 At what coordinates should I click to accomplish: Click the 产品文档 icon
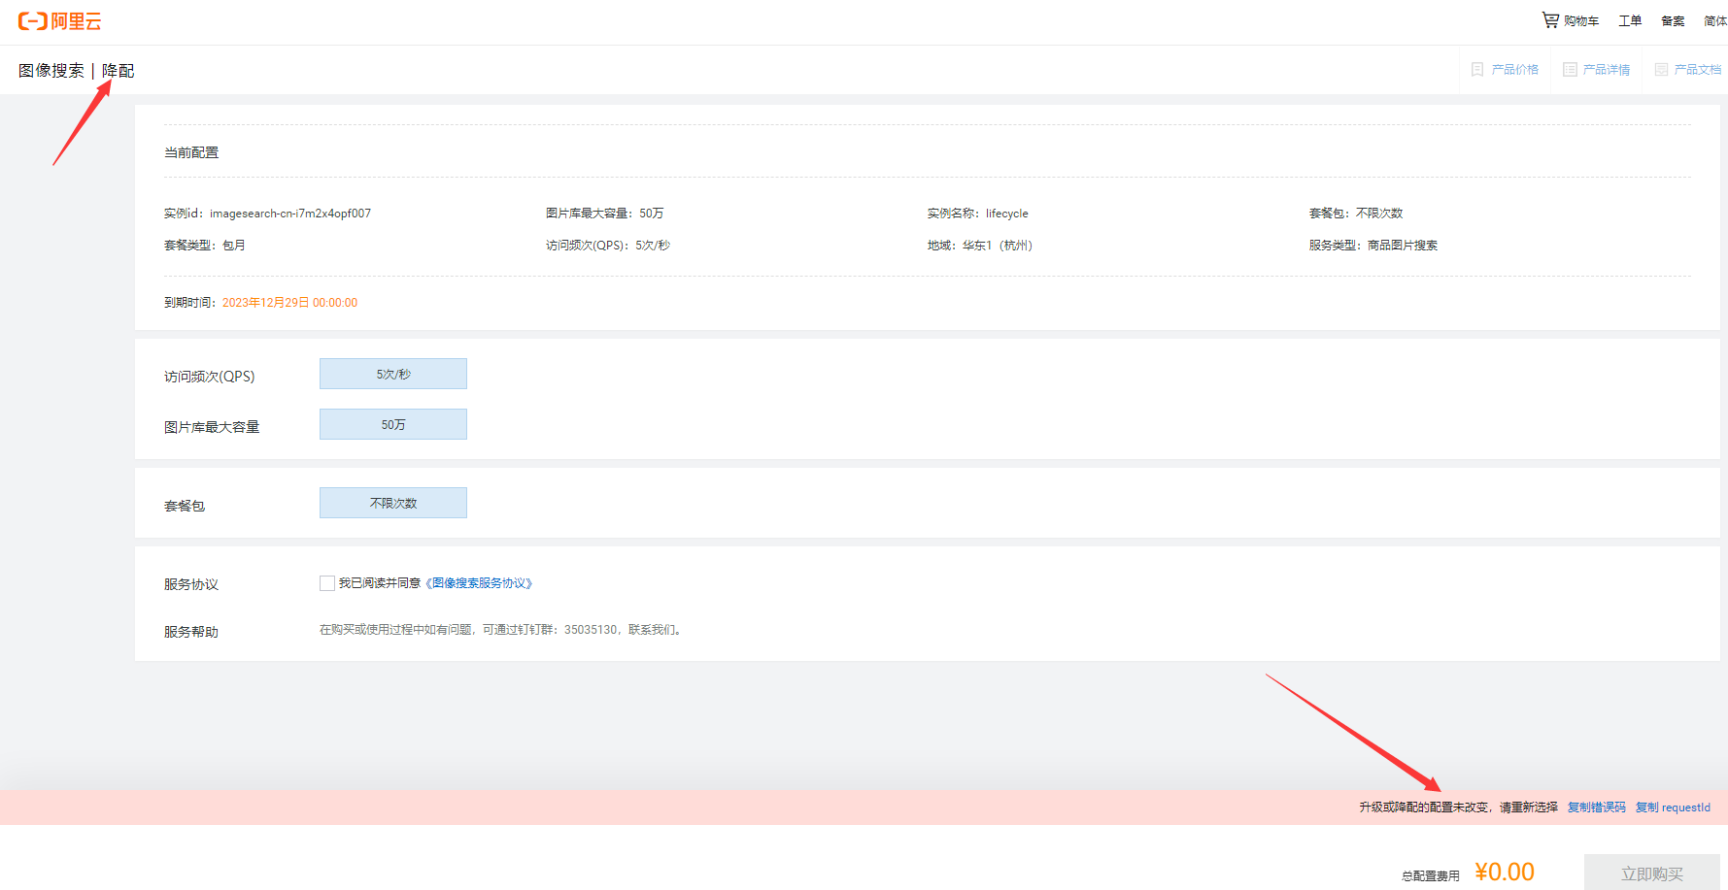coord(1661,70)
